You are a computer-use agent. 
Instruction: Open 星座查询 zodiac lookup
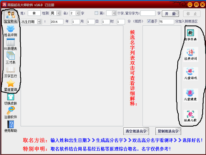pyautogui.click(x=10, y=85)
